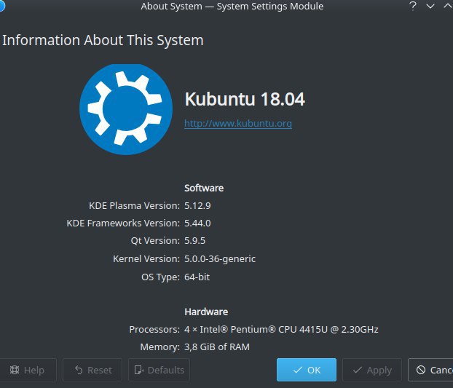Open Help for this module
Viewport: 453px width, 388px height.
28,370
